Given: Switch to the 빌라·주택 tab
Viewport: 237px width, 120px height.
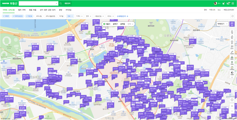Looking at the screenshot, I should pos(22,10).
